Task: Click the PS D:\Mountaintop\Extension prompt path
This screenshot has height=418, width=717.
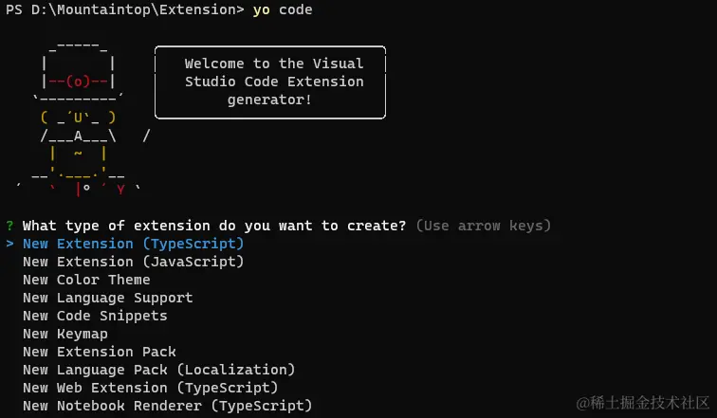Action: pyautogui.click(x=125, y=9)
